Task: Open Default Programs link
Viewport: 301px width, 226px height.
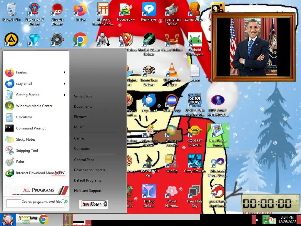Action: click(x=88, y=180)
